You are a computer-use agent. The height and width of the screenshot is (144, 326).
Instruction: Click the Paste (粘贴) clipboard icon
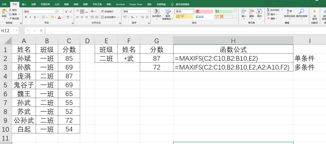point(4,12)
